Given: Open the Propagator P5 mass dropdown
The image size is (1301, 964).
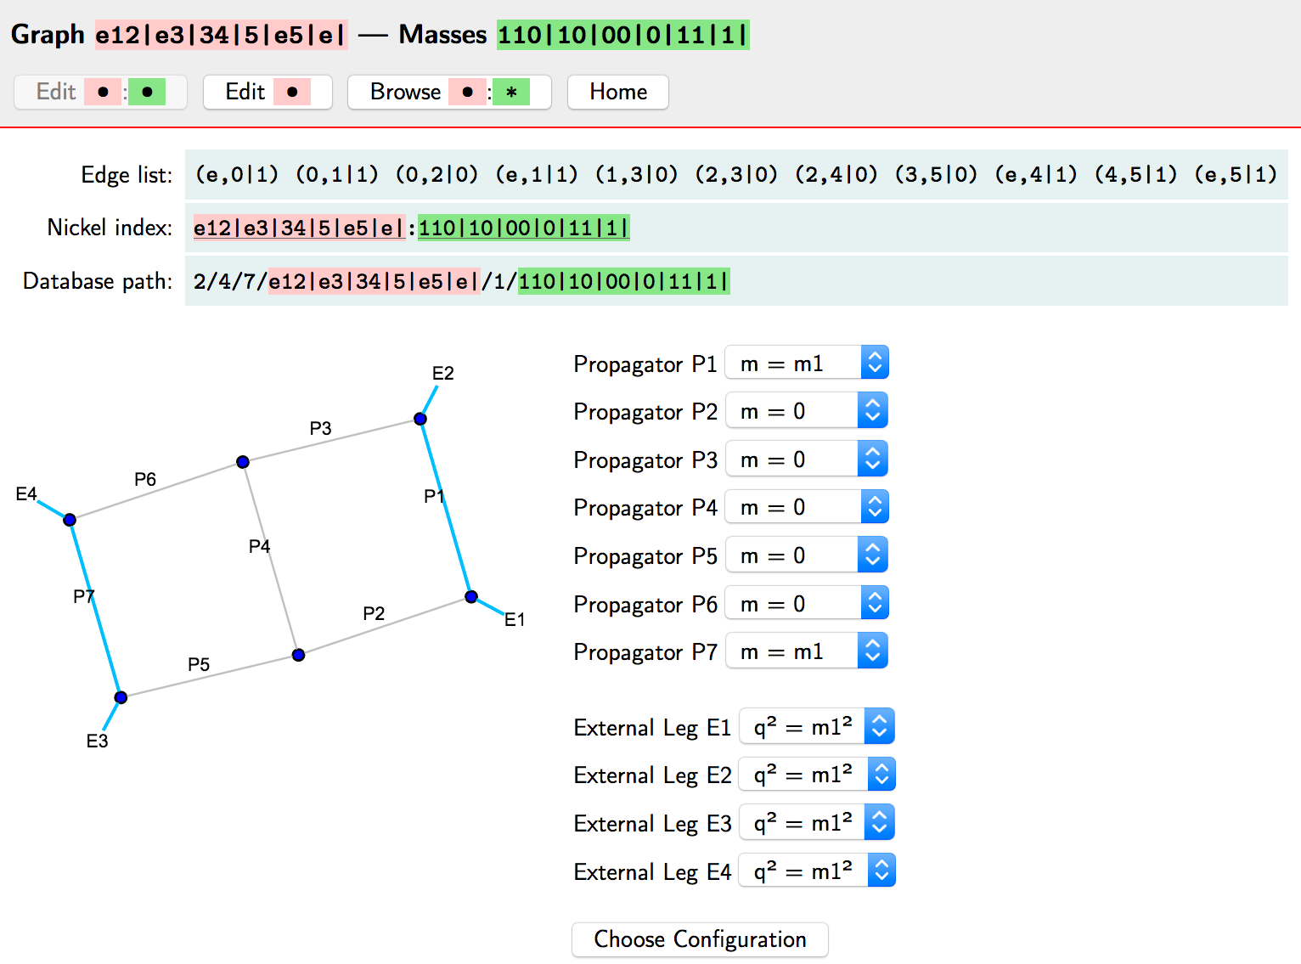Looking at the screenshot, I should pyautogui.click(x=807, y=555).
